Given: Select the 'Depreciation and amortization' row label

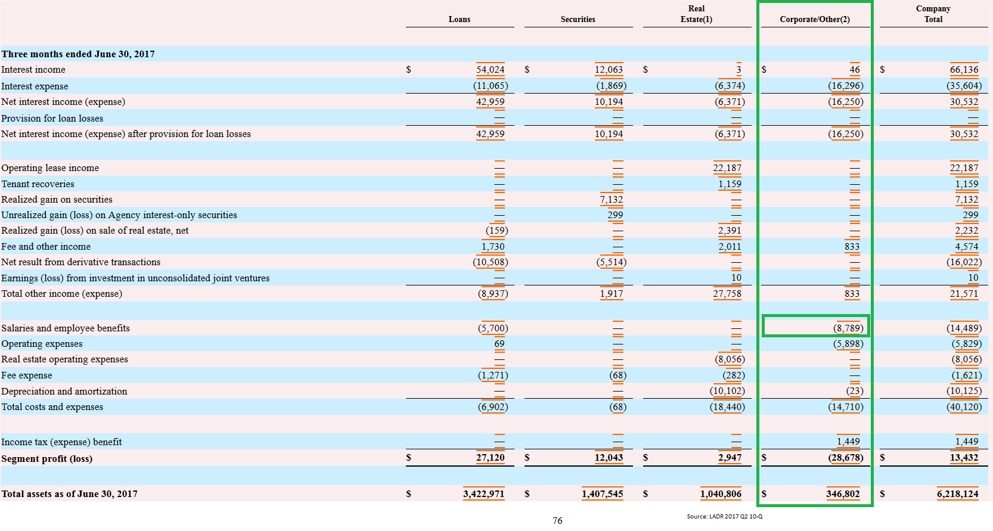Looking at the screenshot, I should (64, 392).
